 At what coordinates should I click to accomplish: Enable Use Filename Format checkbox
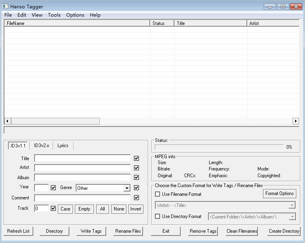tap(157, 194)
